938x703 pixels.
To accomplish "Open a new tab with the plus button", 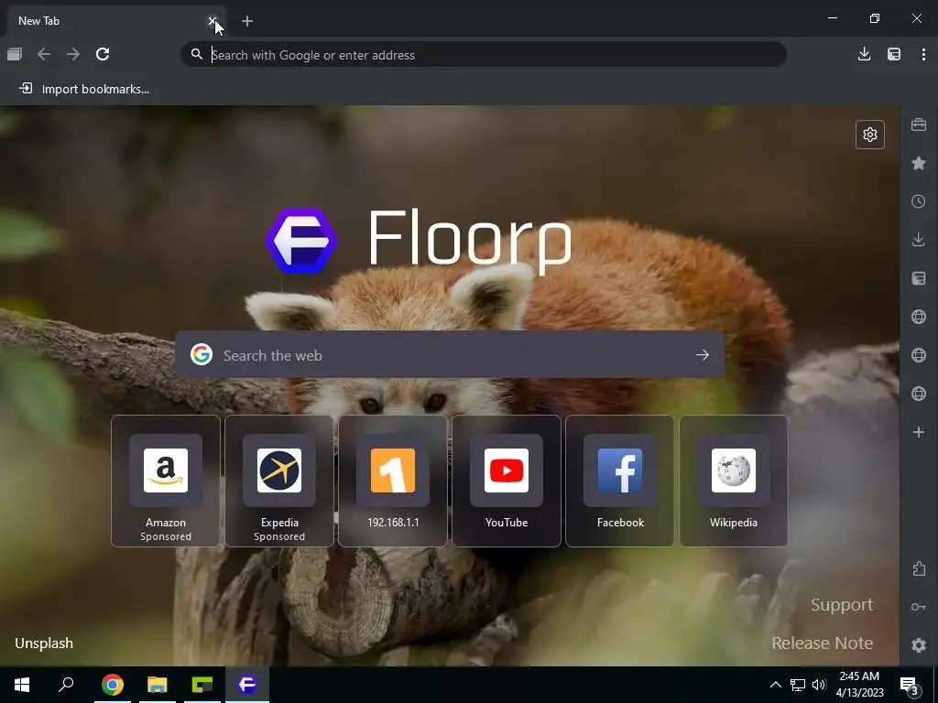I will coord(247,22).
